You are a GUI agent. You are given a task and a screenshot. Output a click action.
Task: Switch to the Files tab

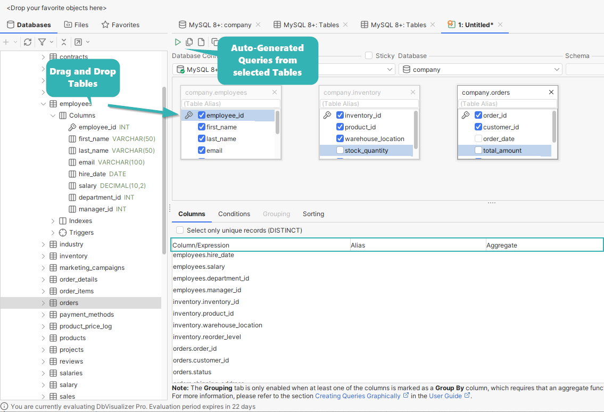[76, 24]
